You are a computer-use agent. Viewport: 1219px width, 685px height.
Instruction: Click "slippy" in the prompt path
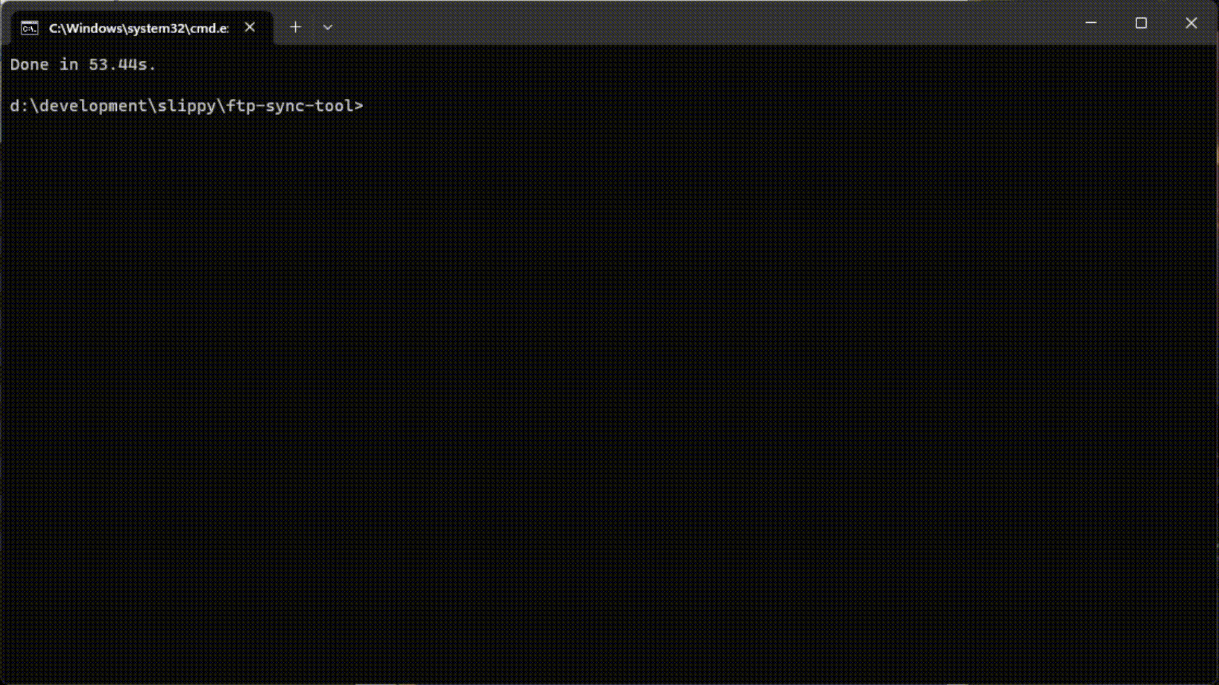click(187, 106)
